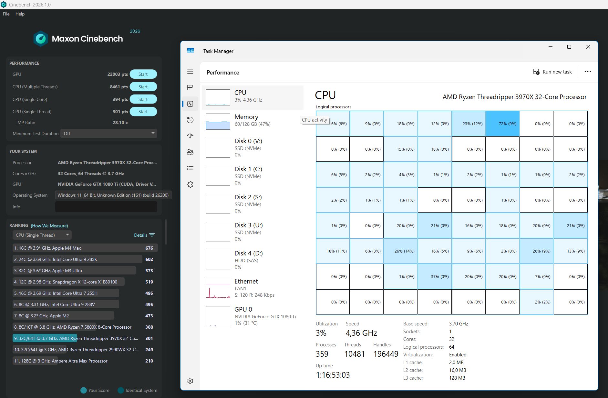Select Disk 2 (S:) performance item

click(x=252, y=204)
